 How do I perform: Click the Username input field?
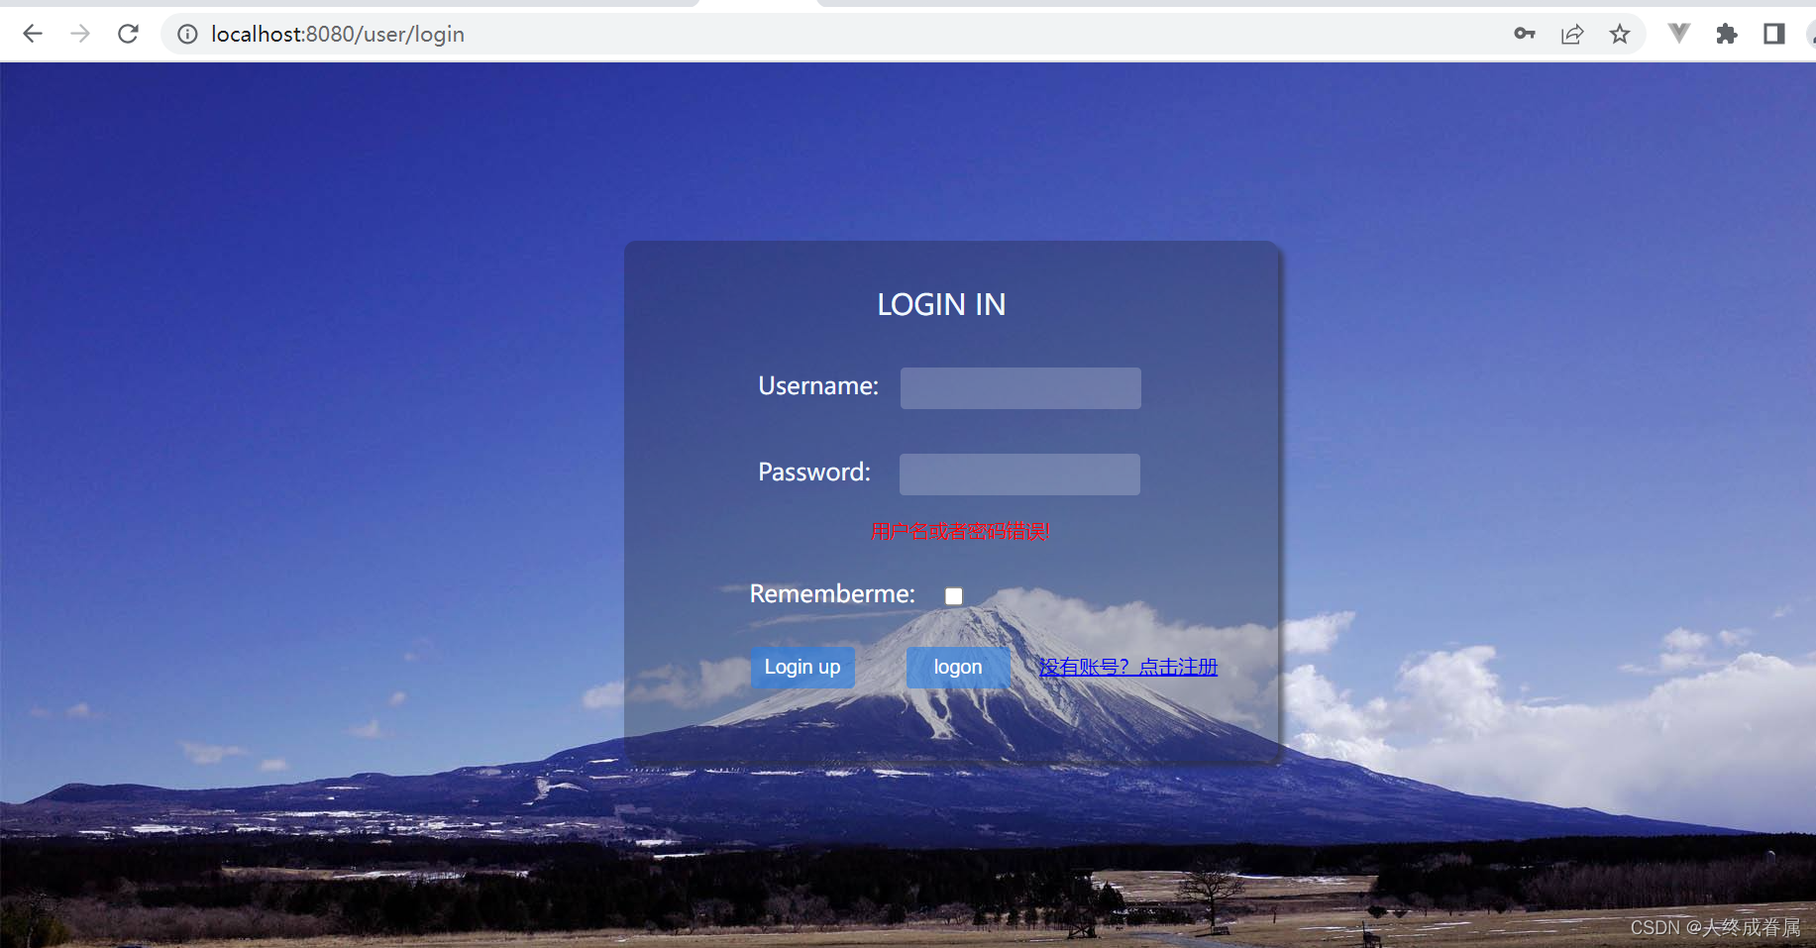[1020, 388]
